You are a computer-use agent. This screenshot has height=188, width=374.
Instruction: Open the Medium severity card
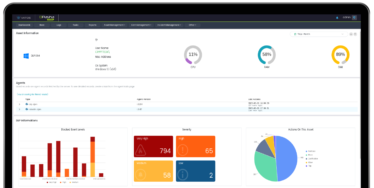click(x=153, y=171)
